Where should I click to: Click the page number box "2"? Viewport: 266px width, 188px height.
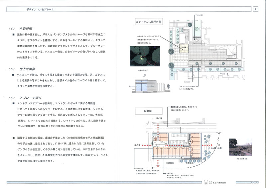tap(255, 9)
